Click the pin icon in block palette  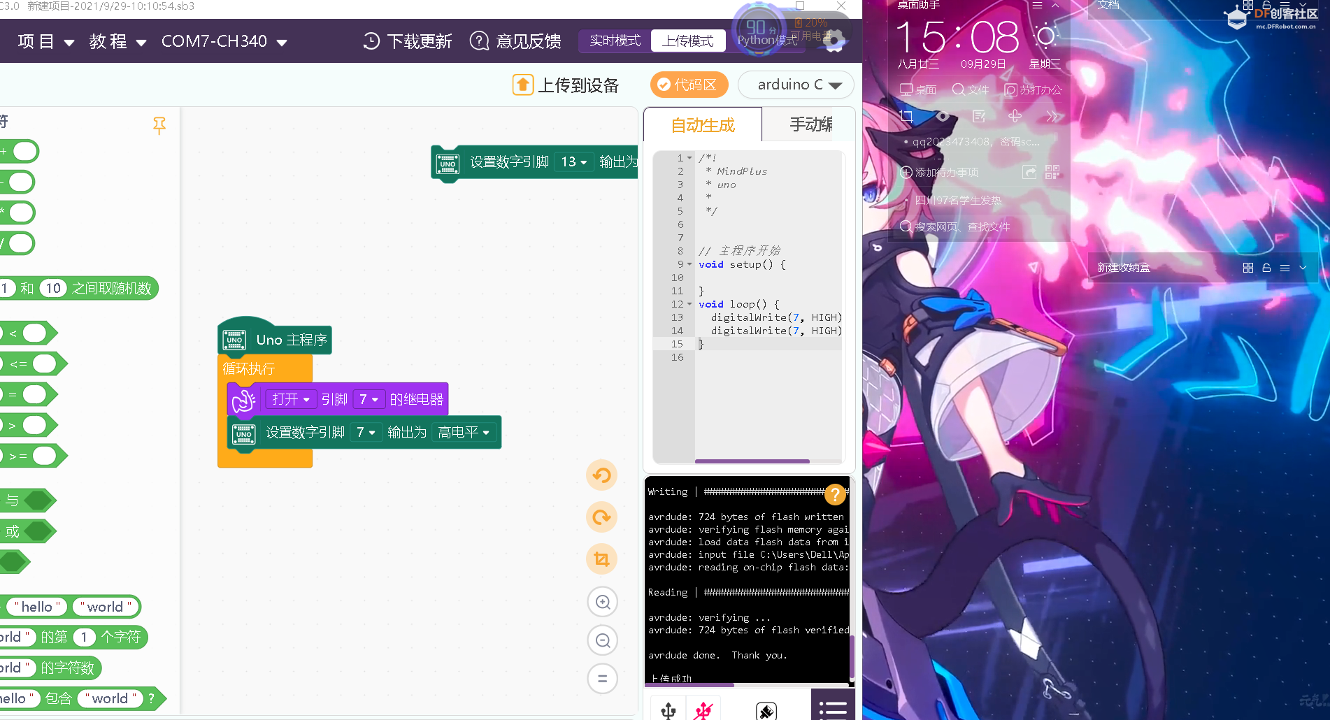[159, 126]
